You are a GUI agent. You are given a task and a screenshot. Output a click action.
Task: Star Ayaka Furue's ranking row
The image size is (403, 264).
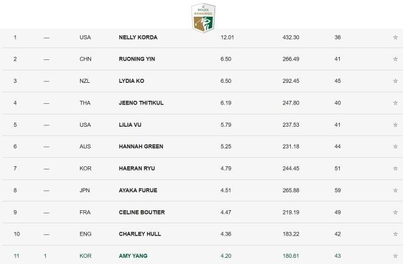pos(395,190)
